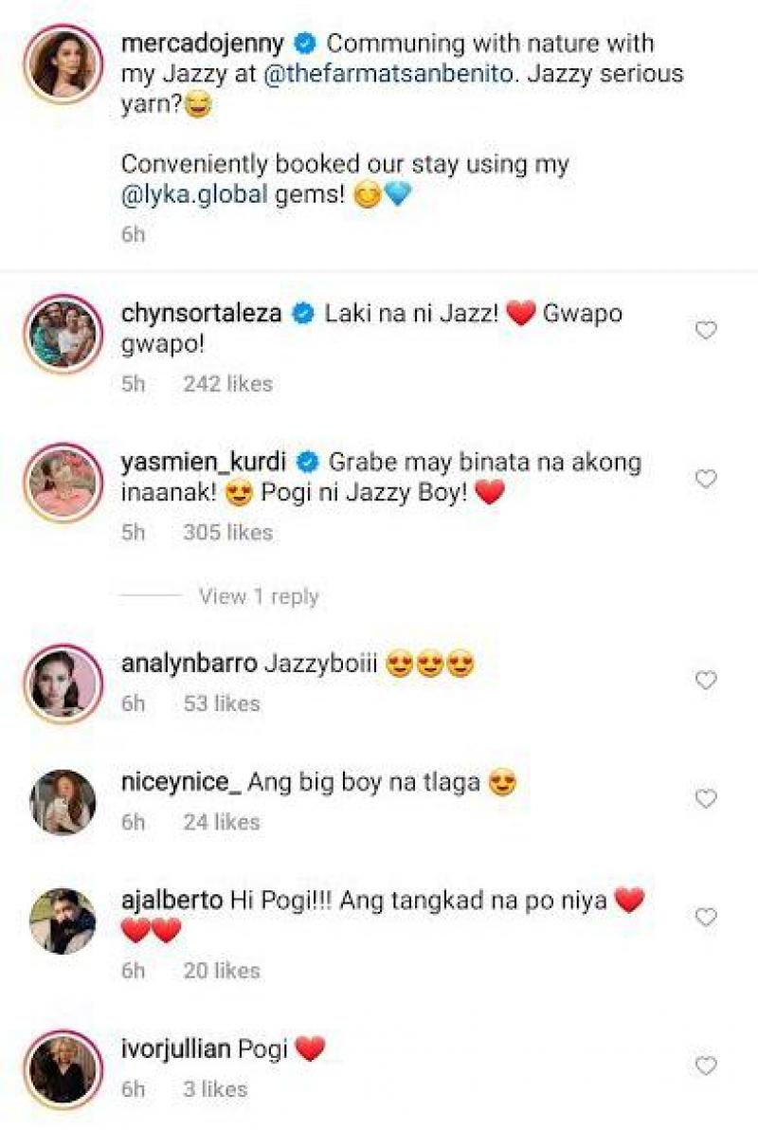View 305 likes on yasmien_kurdi comment
This screenshot has width=758, height=1130.
227,533
